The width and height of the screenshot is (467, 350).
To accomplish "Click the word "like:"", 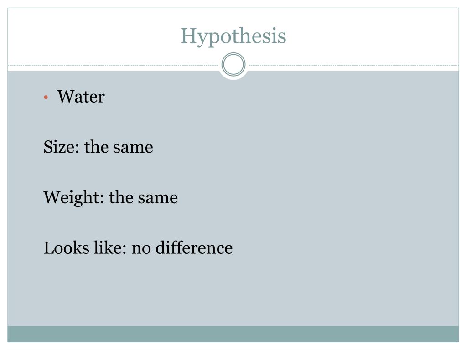I will [x=110, y=247].
